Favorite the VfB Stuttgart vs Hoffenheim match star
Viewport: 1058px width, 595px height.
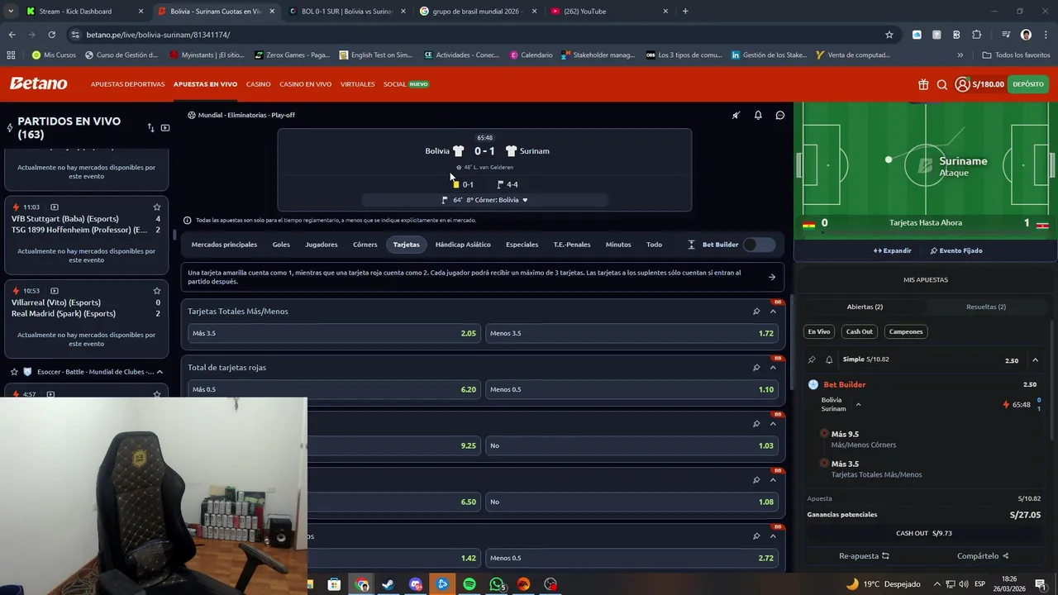157,207
